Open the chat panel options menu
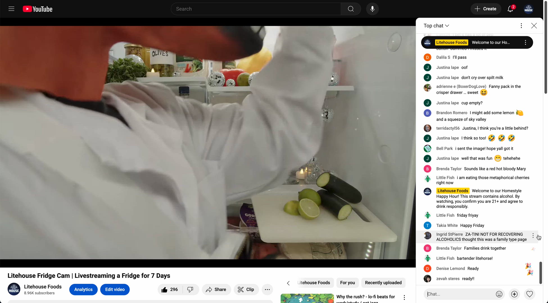548x303 pixels. [521, 26]
